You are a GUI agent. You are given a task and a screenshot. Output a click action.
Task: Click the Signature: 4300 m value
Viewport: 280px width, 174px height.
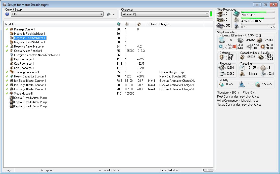click(228, 93)
